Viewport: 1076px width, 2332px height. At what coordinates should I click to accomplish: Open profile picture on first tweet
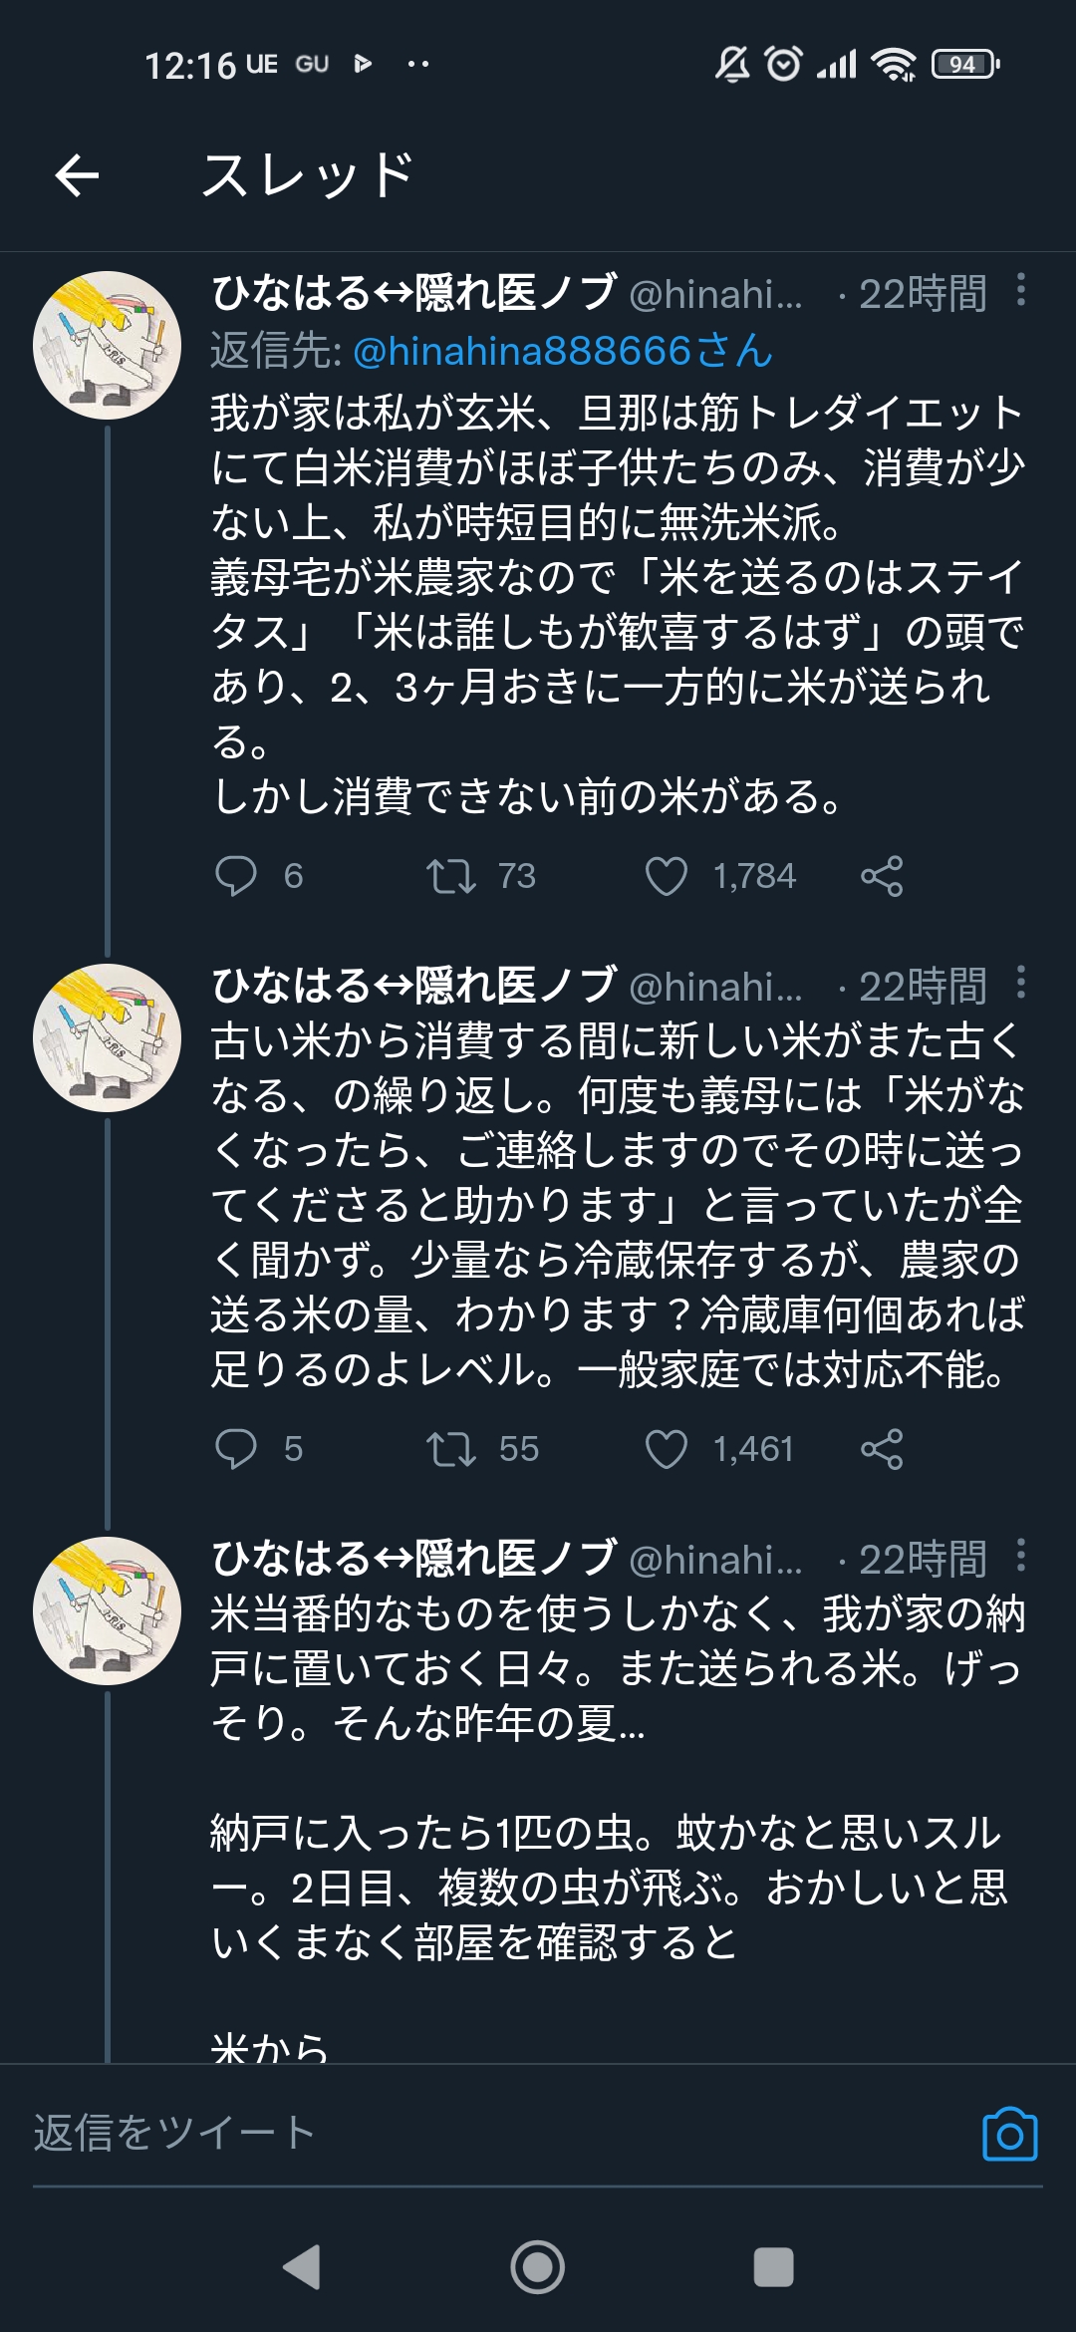[x=108, y=346]
